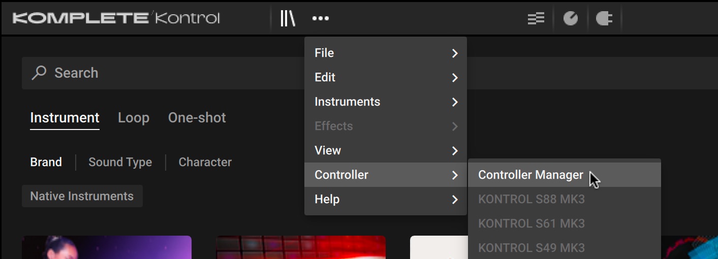
Task: Open the View submenu
Action: coord(386,150)
